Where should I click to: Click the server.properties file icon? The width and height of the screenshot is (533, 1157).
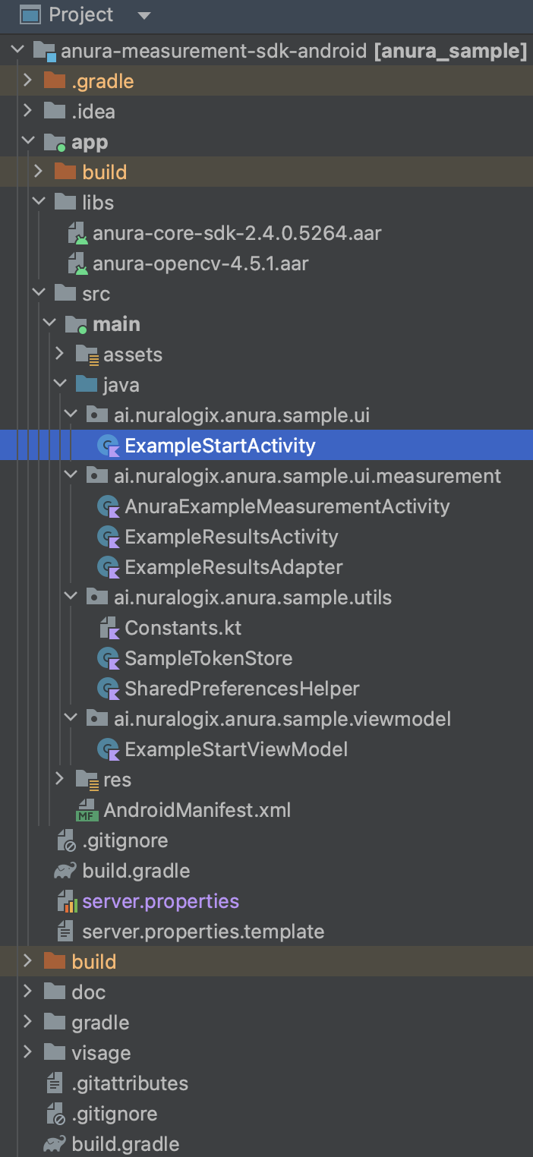pyautogui.click(x=67, y=901)
